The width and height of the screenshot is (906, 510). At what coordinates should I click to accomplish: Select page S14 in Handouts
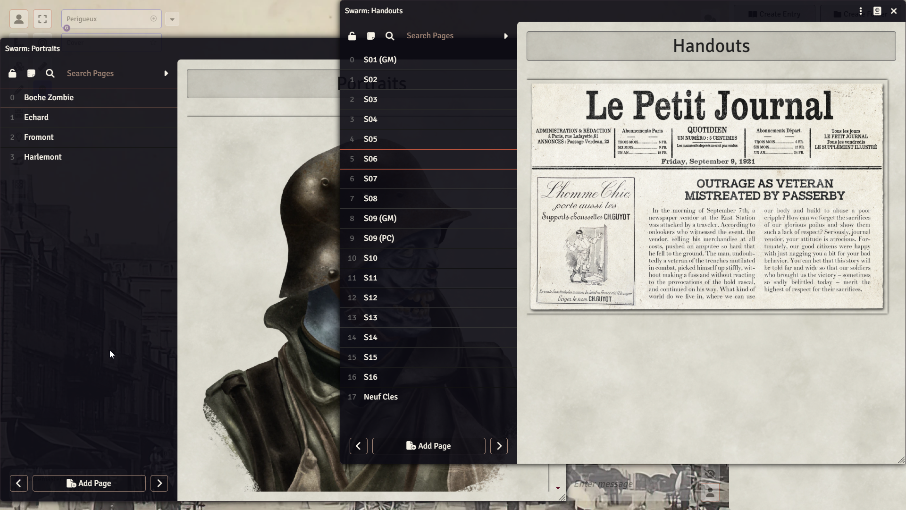click(x=428, y=338)
